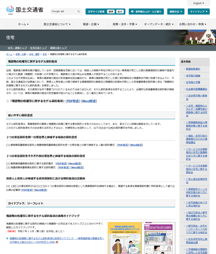
Task: Open the ホーム menu
Action: (23, 24)
